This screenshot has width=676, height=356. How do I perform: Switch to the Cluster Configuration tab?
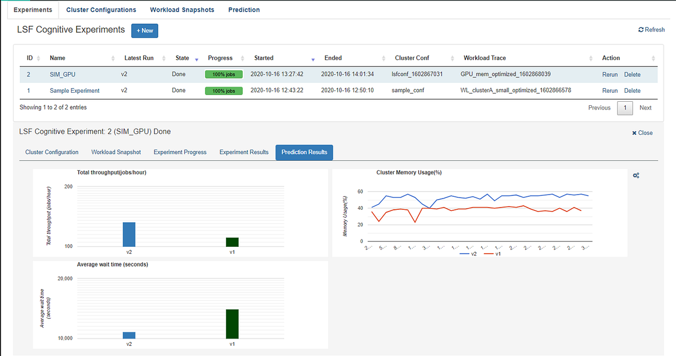click(x=52, y=152)
